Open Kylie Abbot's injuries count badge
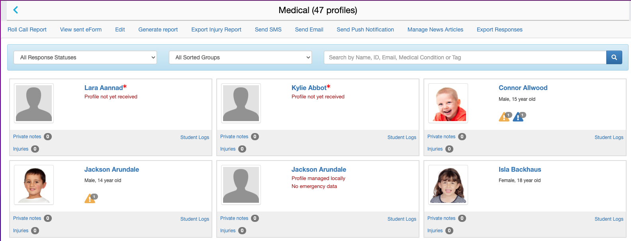631x241 pixels. click(242, 149)
